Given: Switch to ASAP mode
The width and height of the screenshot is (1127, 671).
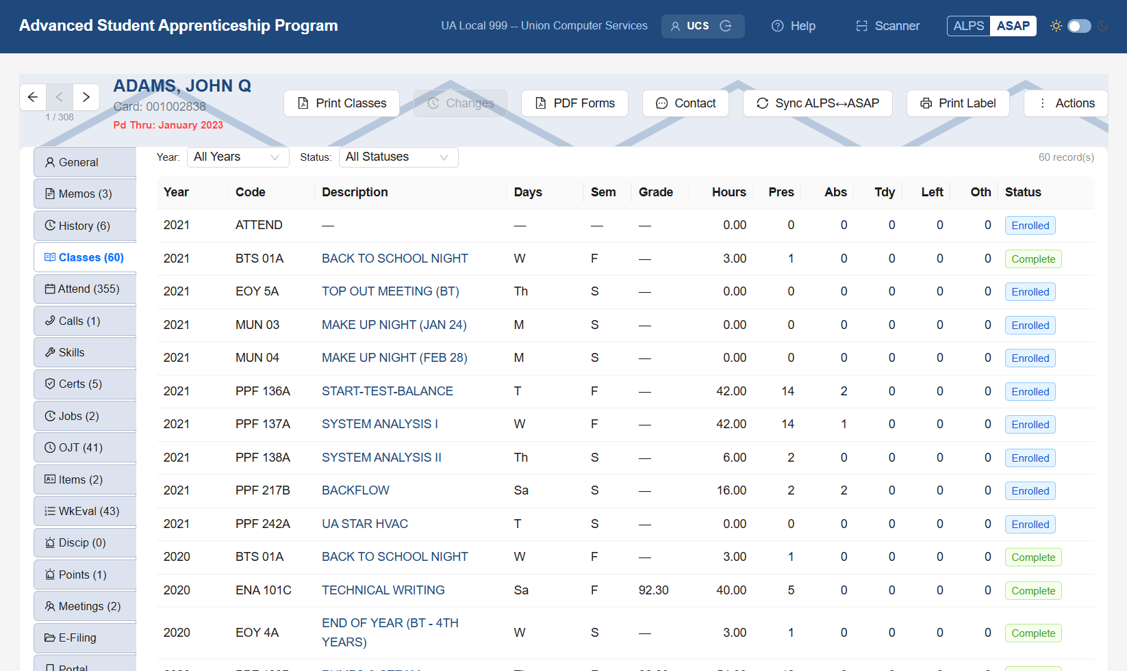Looking at the screenshot, I should 1013,26.
